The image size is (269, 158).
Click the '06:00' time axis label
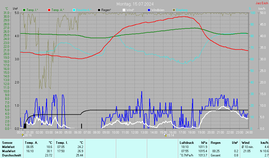[77, 132]
